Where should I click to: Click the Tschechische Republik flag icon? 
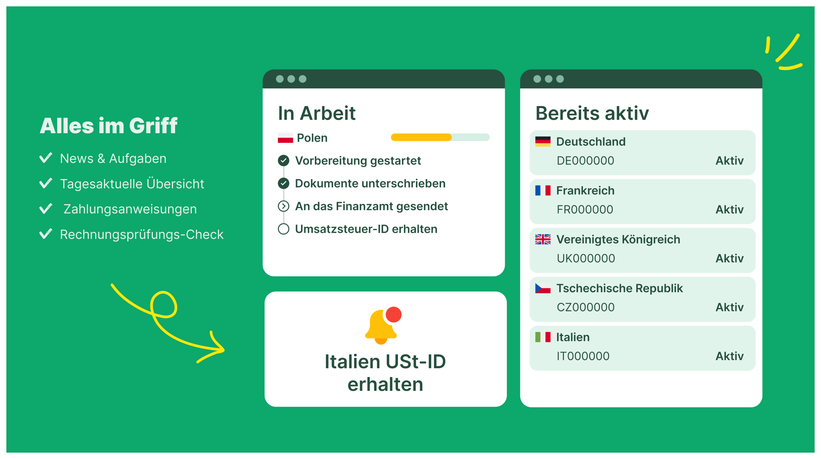point(543,288)
